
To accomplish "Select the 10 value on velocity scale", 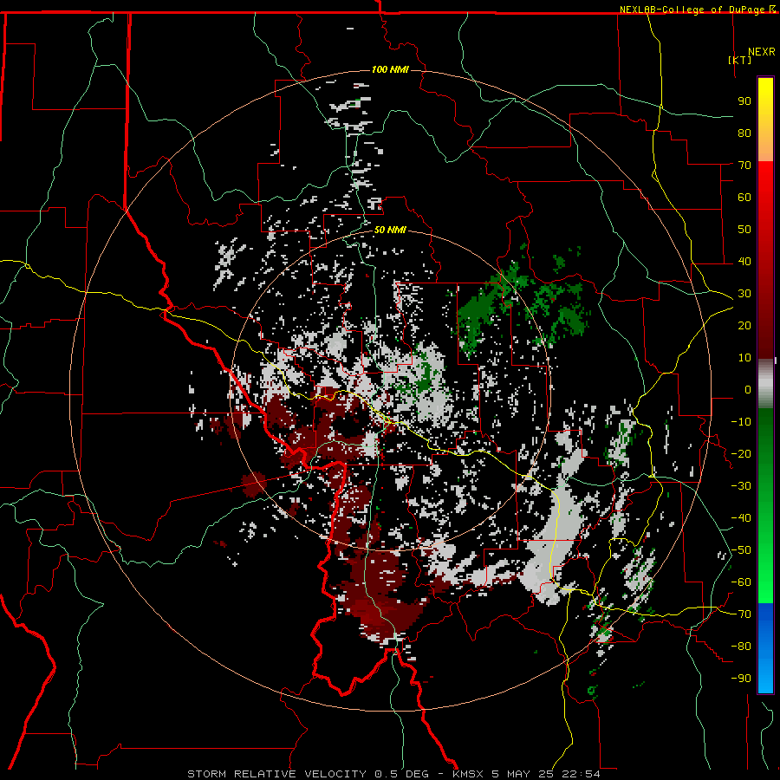I will (x=744, y=358).
